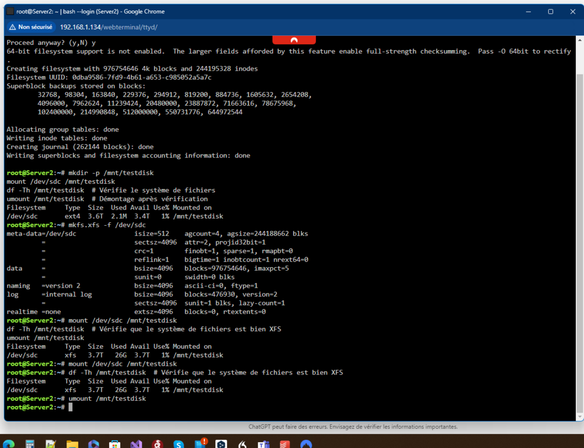Image resolution: width=584 pixels, height=448 pixels.
Task: Click the address bar URL 192.168.1.134/webterminal/ttyd/
Action: (x=109, y=27)
